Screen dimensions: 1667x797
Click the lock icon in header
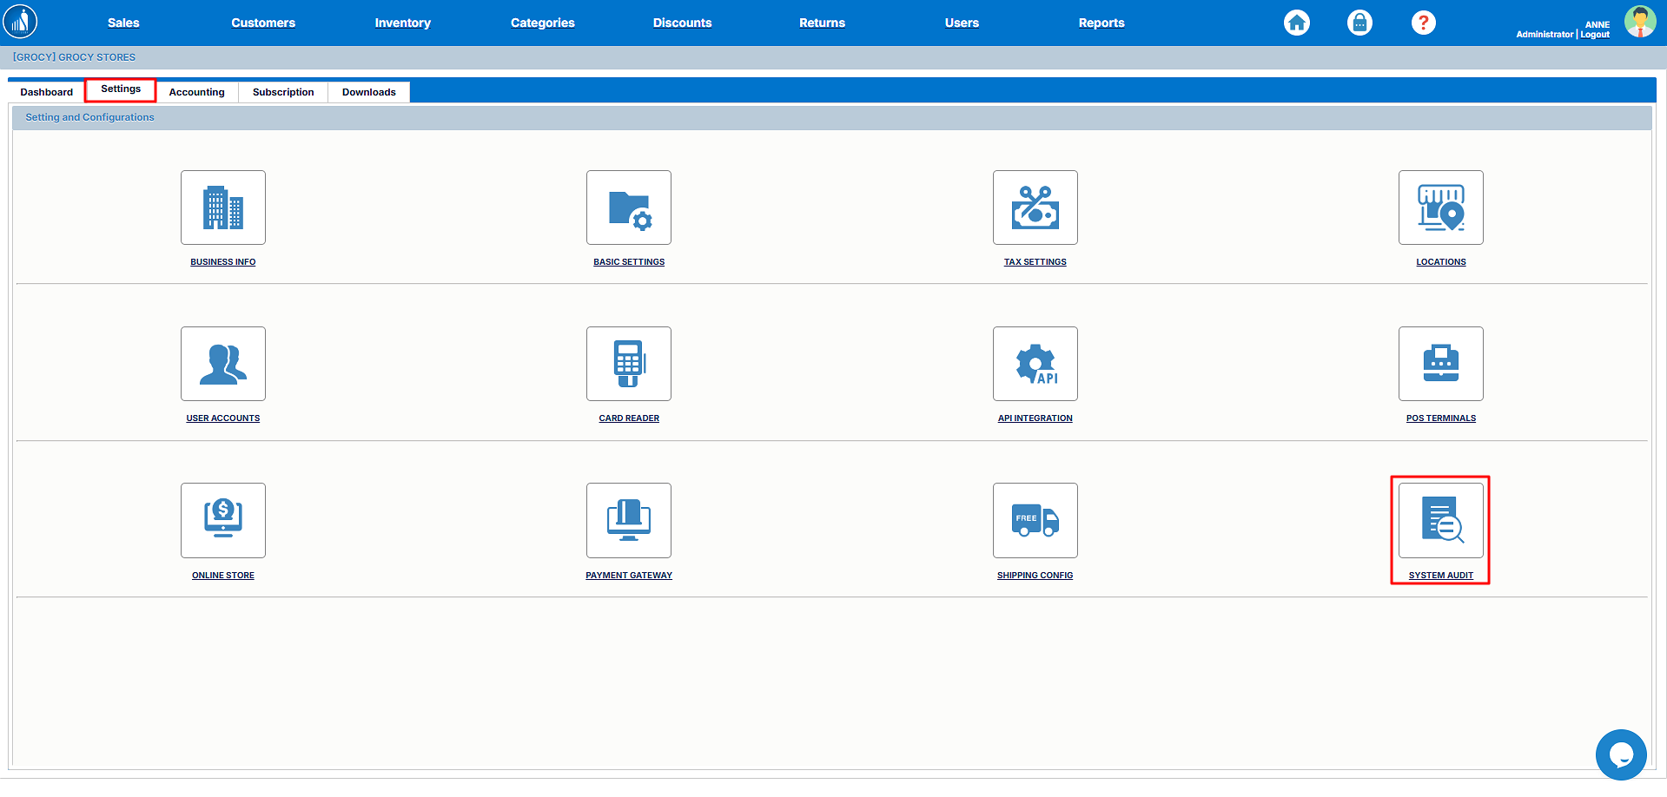(x=1359, y=23)
